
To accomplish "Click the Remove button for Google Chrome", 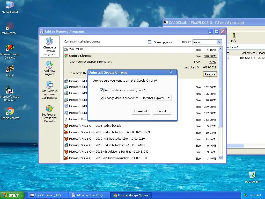I will point(210,74).
